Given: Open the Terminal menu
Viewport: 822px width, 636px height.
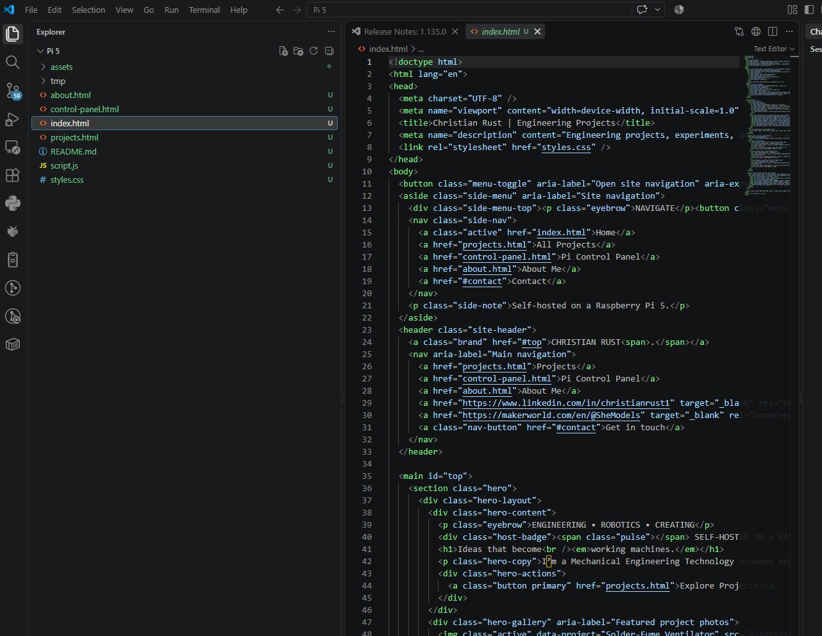Looking at the screenshot, I should click(x=205, y=10).
